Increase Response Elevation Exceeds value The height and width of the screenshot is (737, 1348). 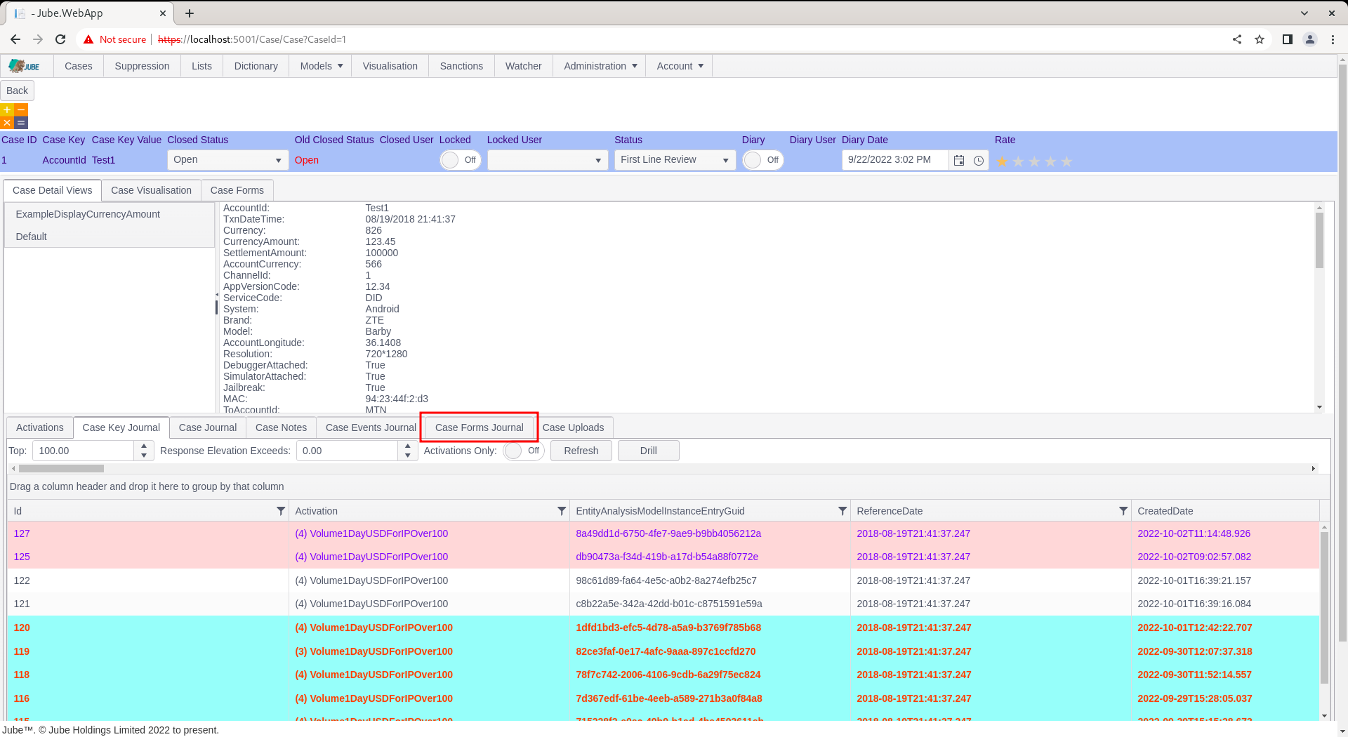pyautogui.click(x=408, y=446)
